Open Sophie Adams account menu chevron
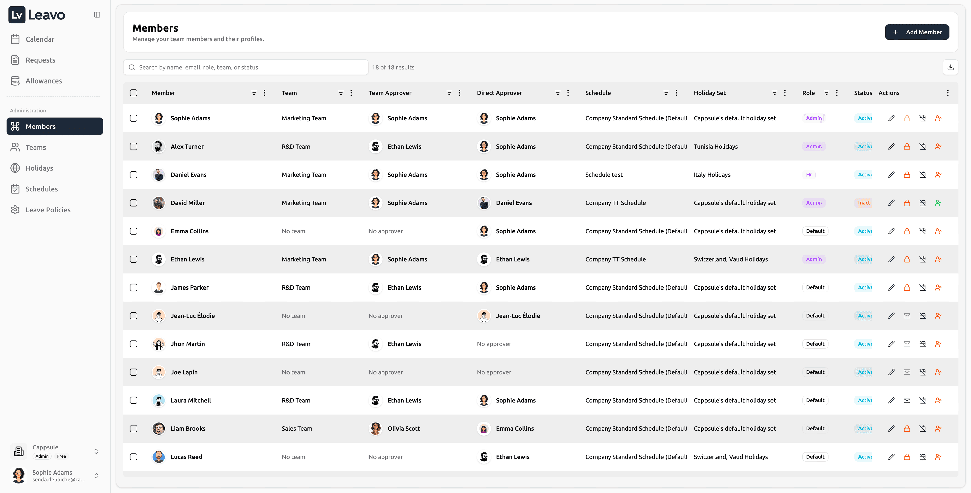This screenshot has height=493, width=971. (x=96, y=475)
